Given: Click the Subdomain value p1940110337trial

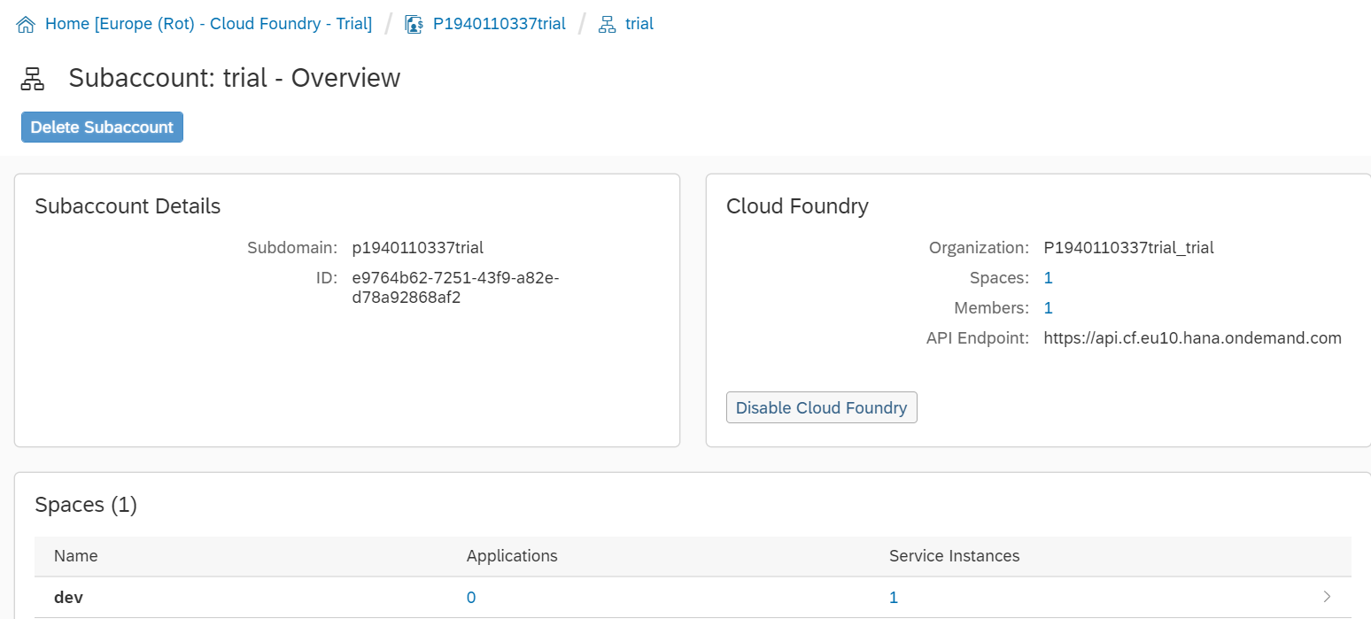Looking at the screenshot, I should (417, 247).
